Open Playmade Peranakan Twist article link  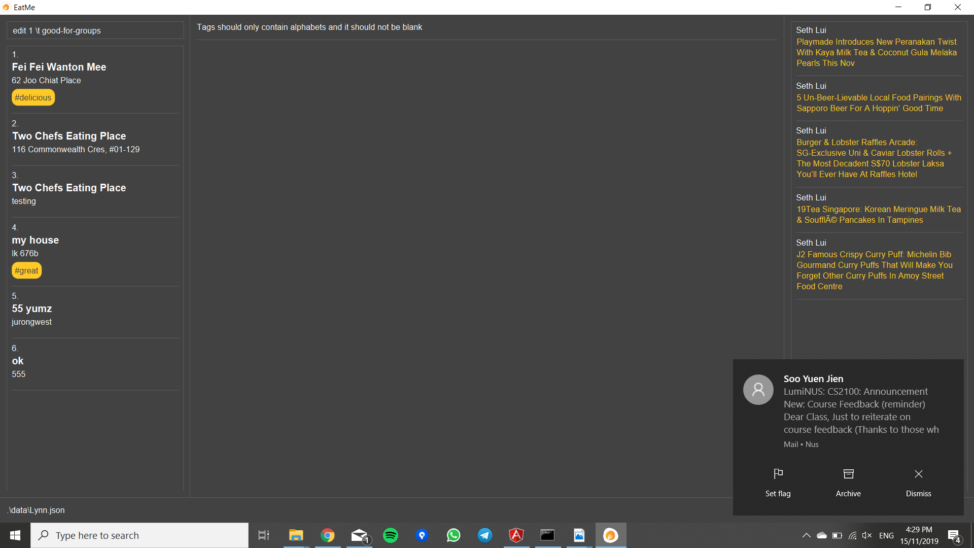tap(877, 52)
